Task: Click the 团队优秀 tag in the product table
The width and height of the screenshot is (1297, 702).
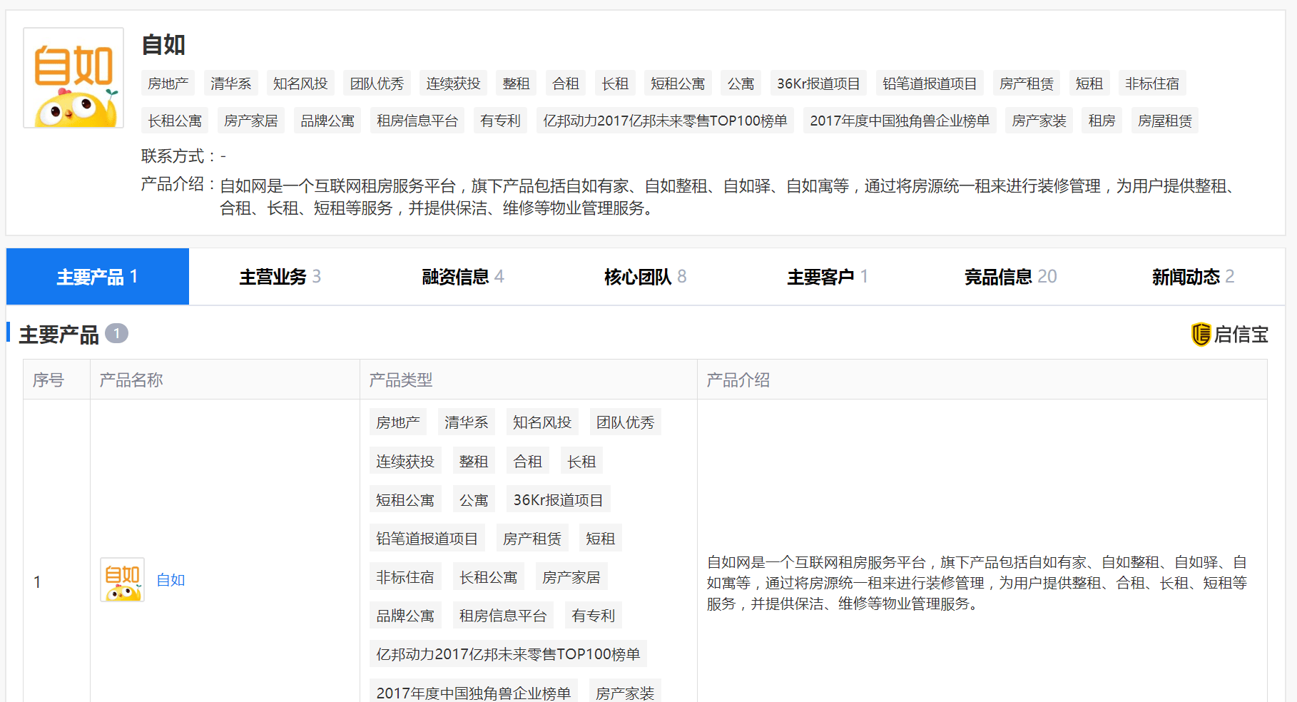Action: 626,422
